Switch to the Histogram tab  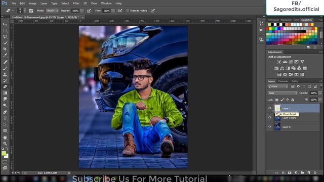pyautogui.click(x=273, y=20)
